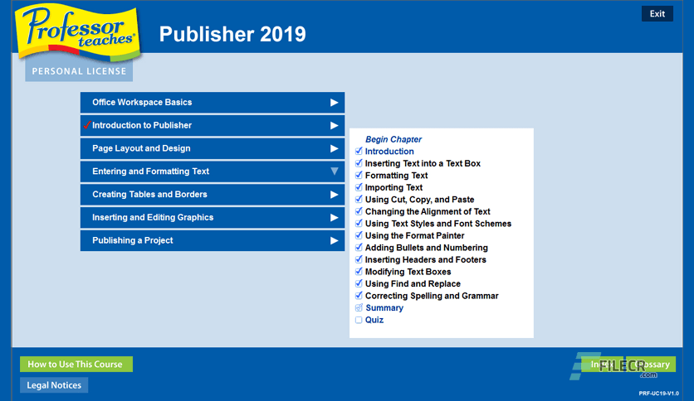Toggle Using Find and Replace checkbox

click(359, 283)
